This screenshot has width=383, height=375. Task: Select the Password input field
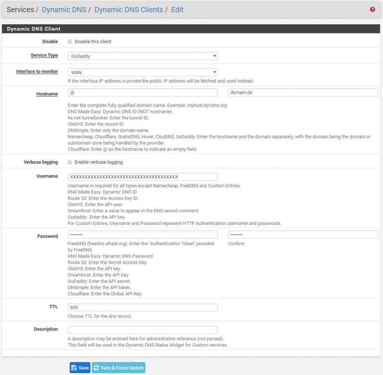click(143, 234)
